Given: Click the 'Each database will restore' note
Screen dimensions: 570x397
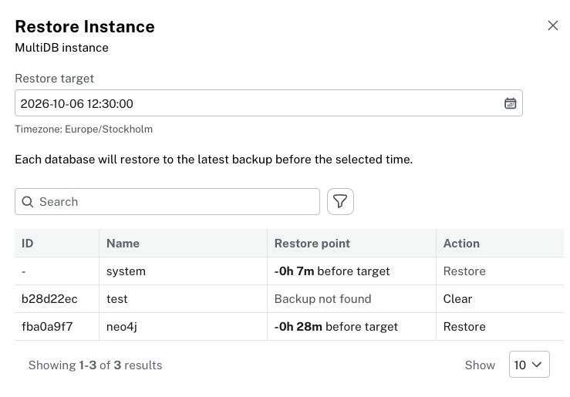Looking at the screenshot, I should (x=214, y=160).
